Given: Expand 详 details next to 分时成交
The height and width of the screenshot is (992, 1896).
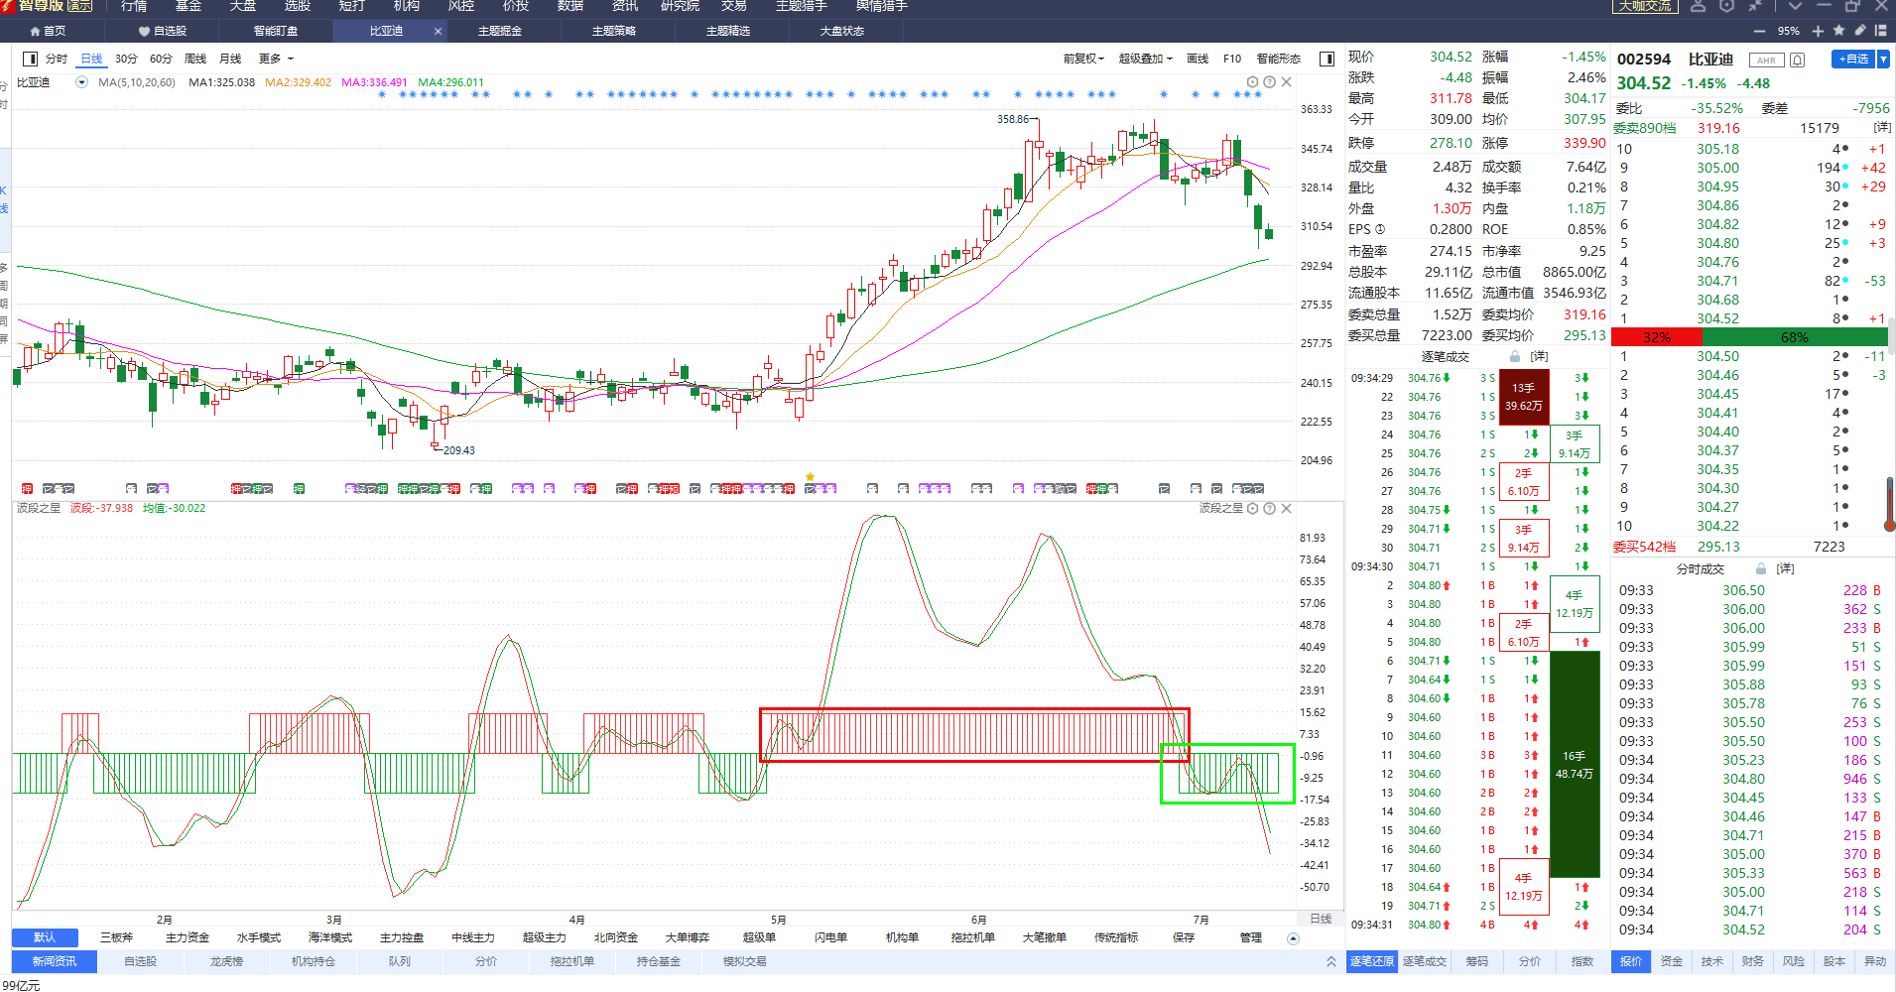Looking at the screenshot, I should [x=1785, y=568].
